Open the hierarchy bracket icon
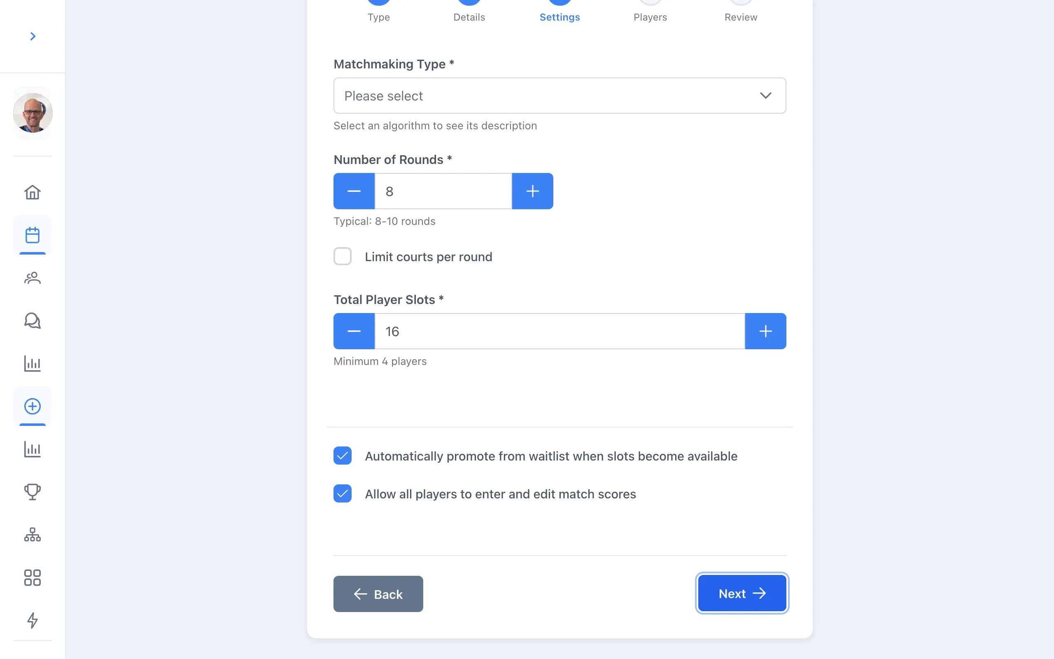Image resolution: width=1054 pixels, height=659 pixels. 32,535
